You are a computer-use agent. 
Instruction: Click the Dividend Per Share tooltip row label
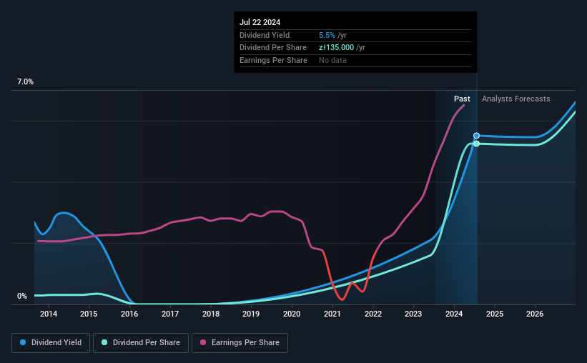pyautogui.click(x=273, y=48)
